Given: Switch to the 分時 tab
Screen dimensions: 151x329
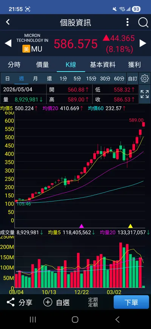Looking at the screenshot, I should [14, 65].
